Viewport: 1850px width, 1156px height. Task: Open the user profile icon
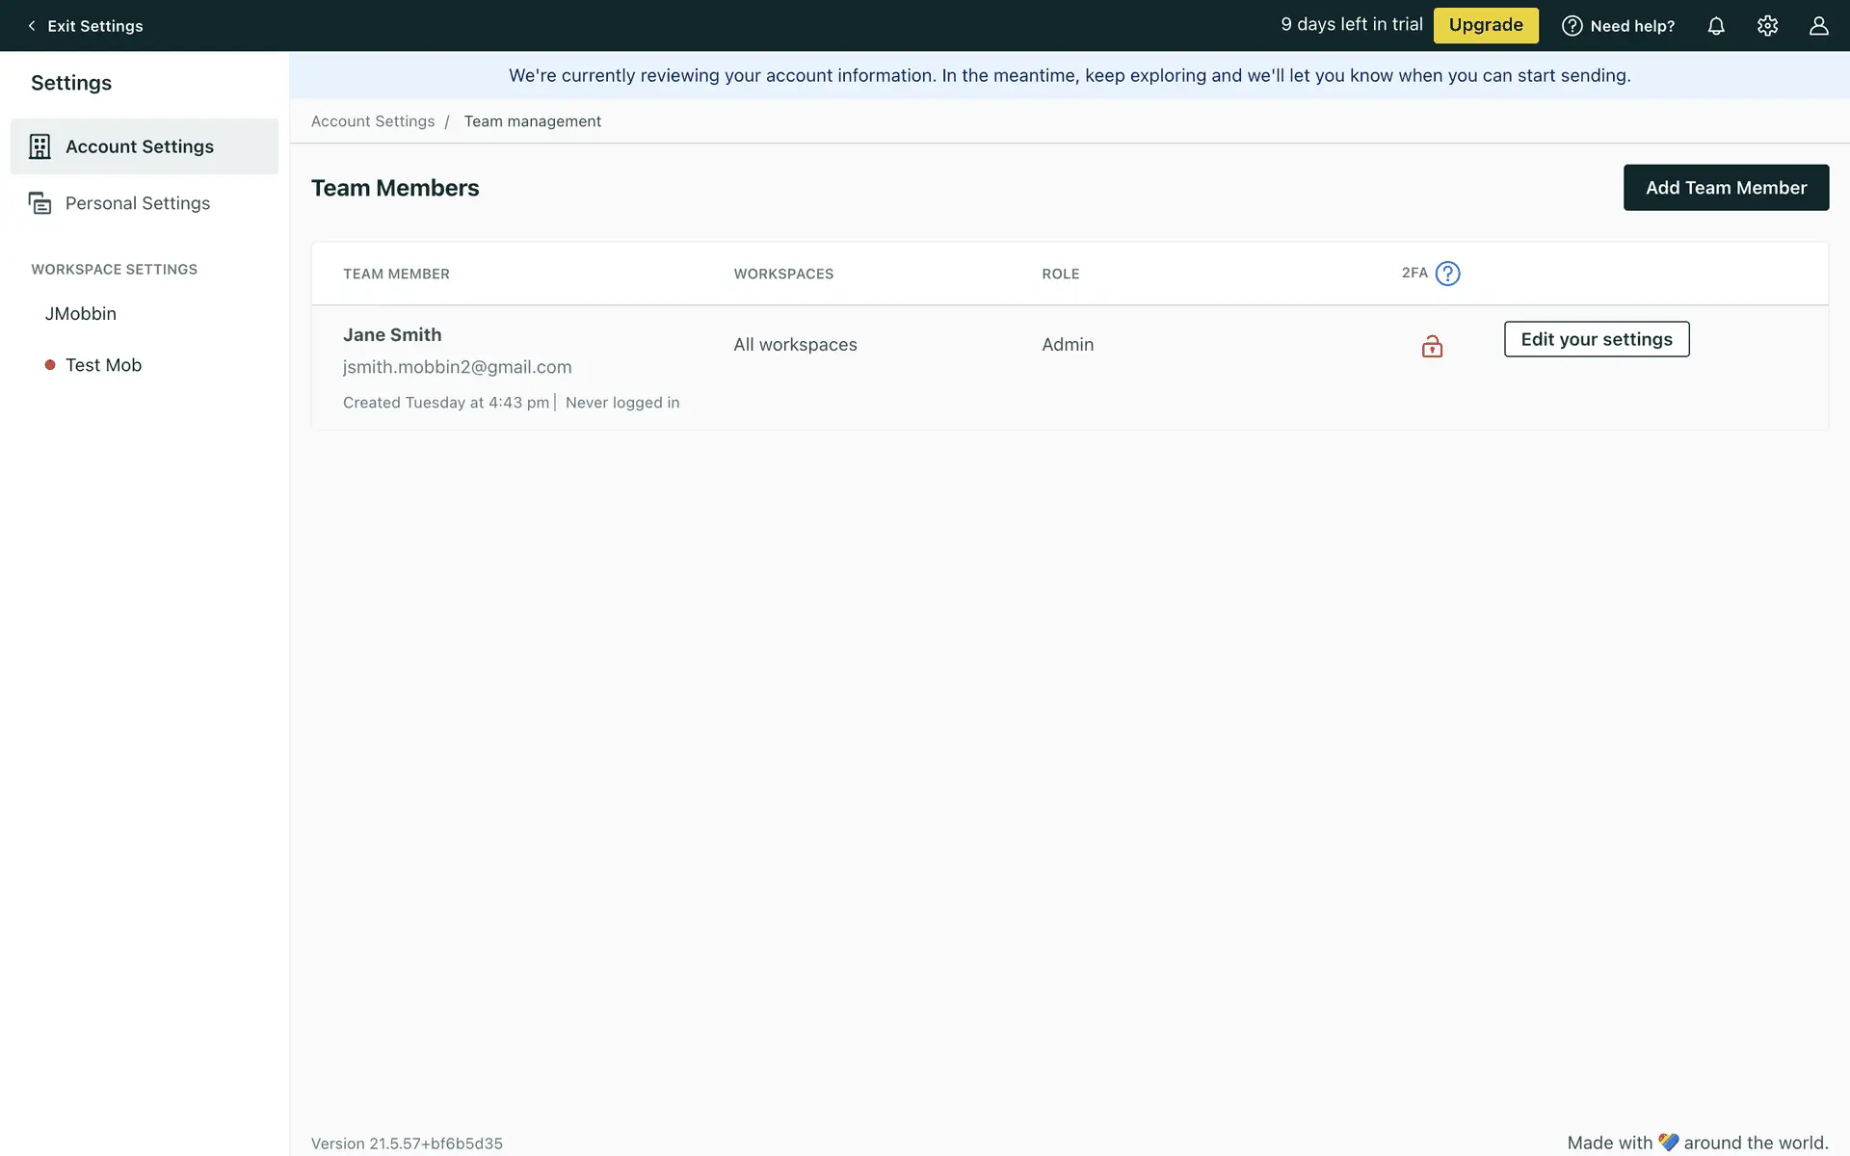pyautogui.click(x=1818, y=26)
